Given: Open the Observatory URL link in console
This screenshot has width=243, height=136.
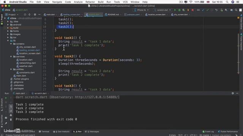Looking at the screenshot, I should pyautogui.click(x=96, y=97).
